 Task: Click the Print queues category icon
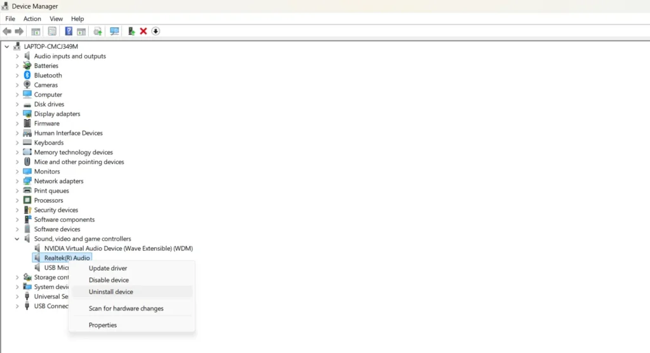click(27, 190)
